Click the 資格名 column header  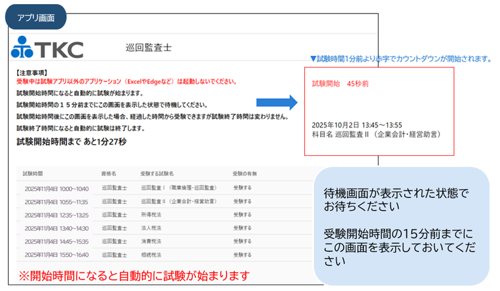[x=109, y=173]
